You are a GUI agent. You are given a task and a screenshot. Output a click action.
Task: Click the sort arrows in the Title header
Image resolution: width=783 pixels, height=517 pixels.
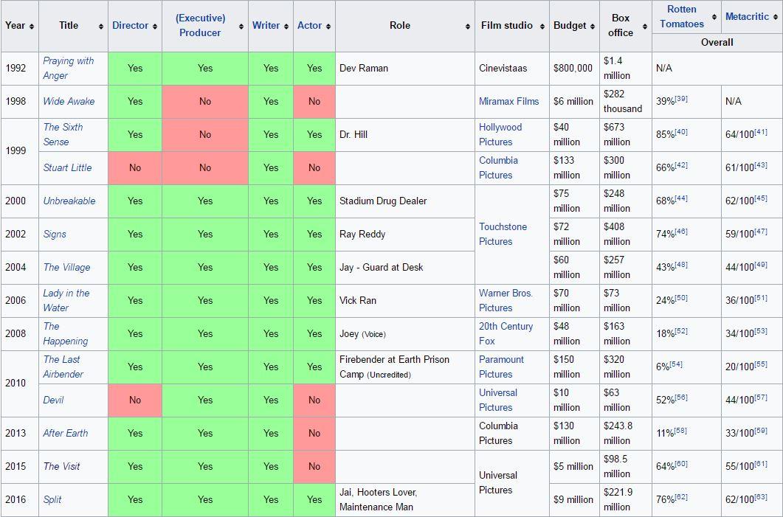[101, 26]
